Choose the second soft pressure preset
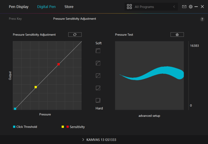Viewport: 208px width, 144px height. (x=98, y=63)
